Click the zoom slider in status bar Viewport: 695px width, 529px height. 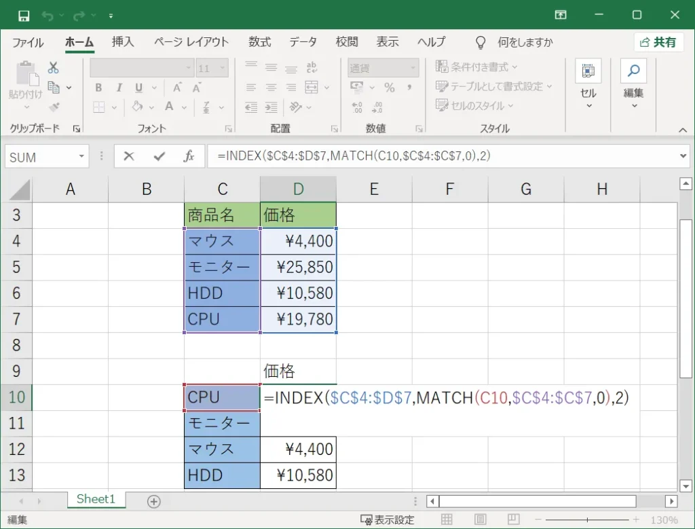[x=587, y=519]
